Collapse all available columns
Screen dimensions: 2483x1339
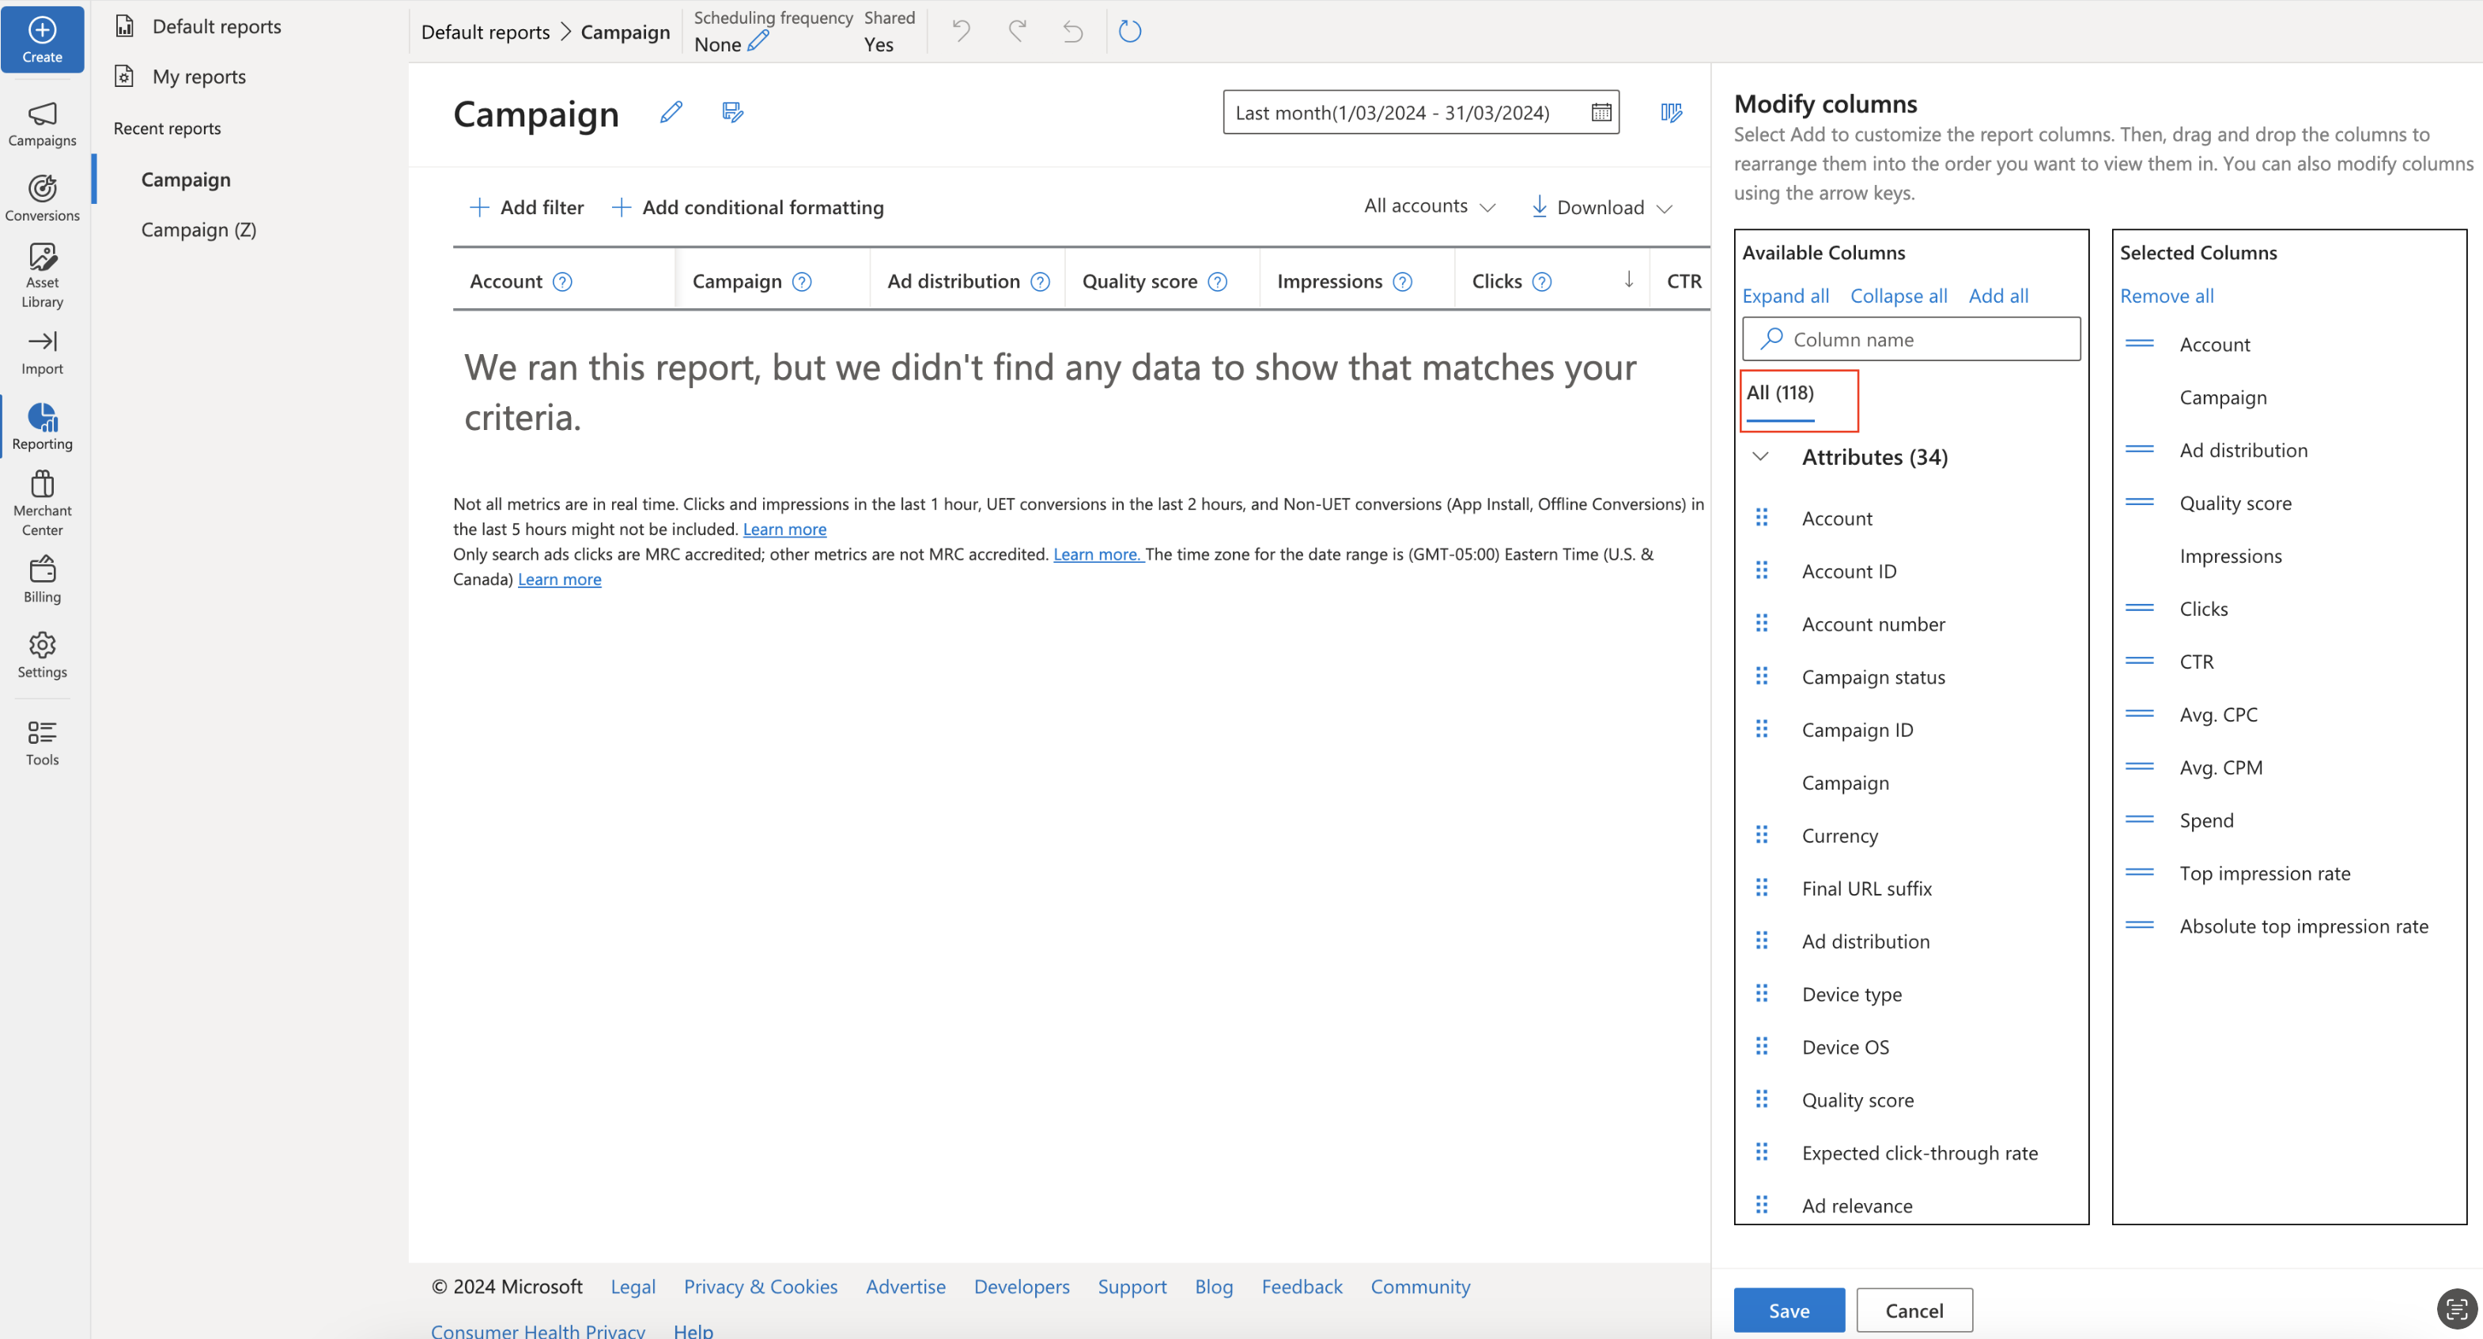[1898, 293]
